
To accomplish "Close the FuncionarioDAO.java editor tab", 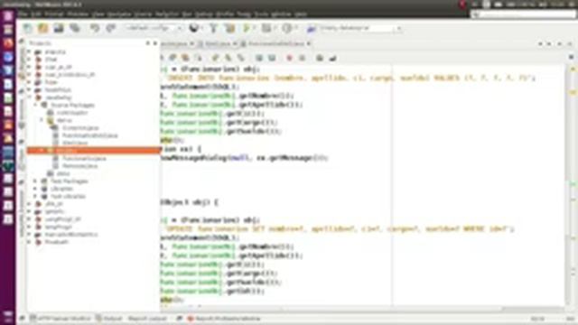I will coord(309,44).
